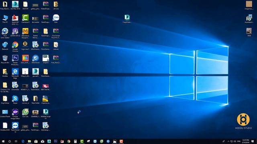Open the Hodidu folder on the desktop

coord(5,73)
